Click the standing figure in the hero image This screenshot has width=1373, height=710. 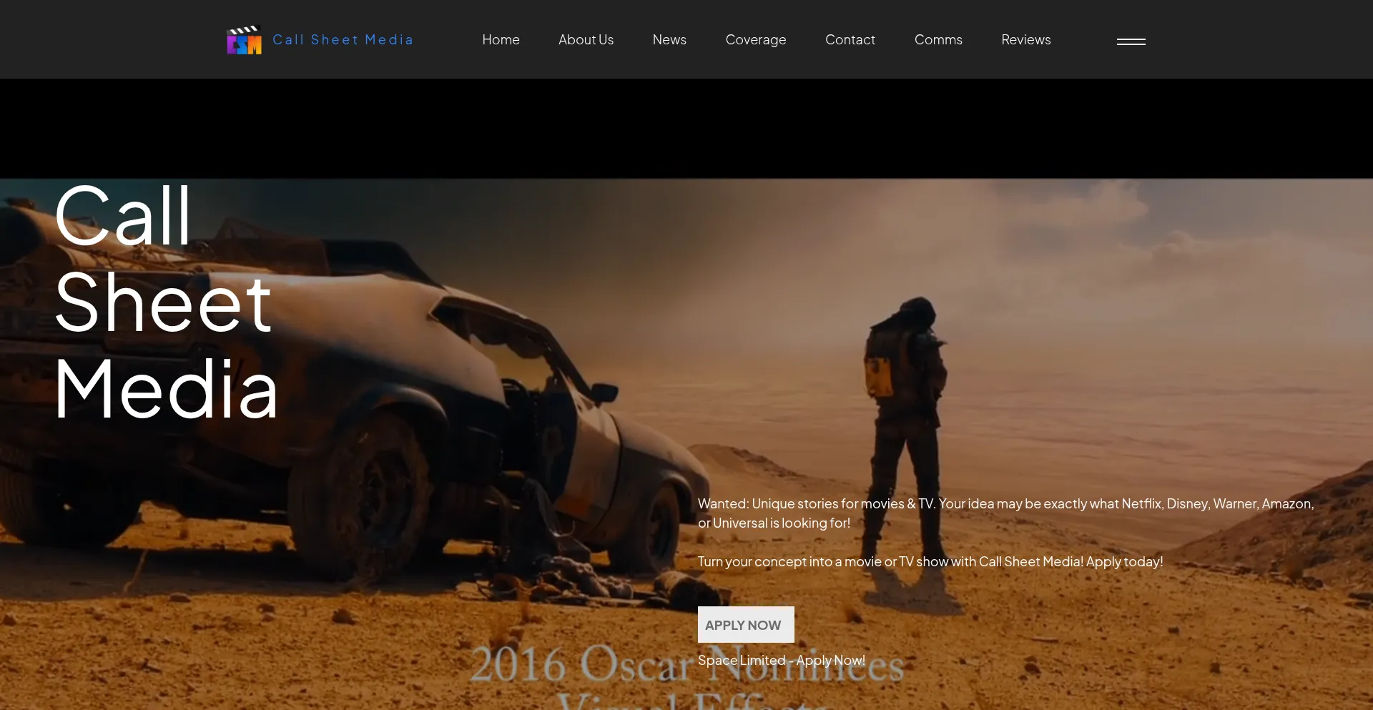[x=904, y=400]
